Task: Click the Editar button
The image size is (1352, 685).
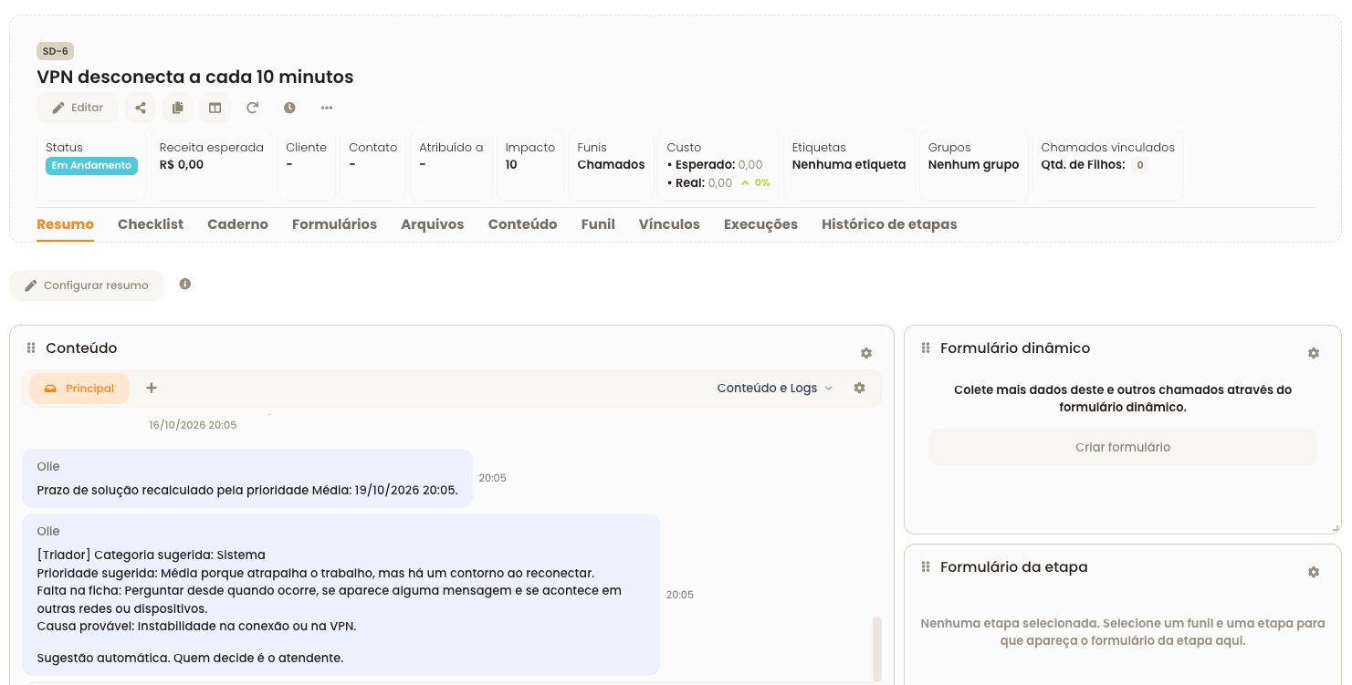Action: click(x=78, y=108)
